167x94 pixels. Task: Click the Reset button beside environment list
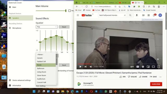pos(64,65)
